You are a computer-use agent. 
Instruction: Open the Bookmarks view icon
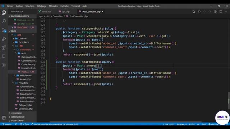(4, 56)
